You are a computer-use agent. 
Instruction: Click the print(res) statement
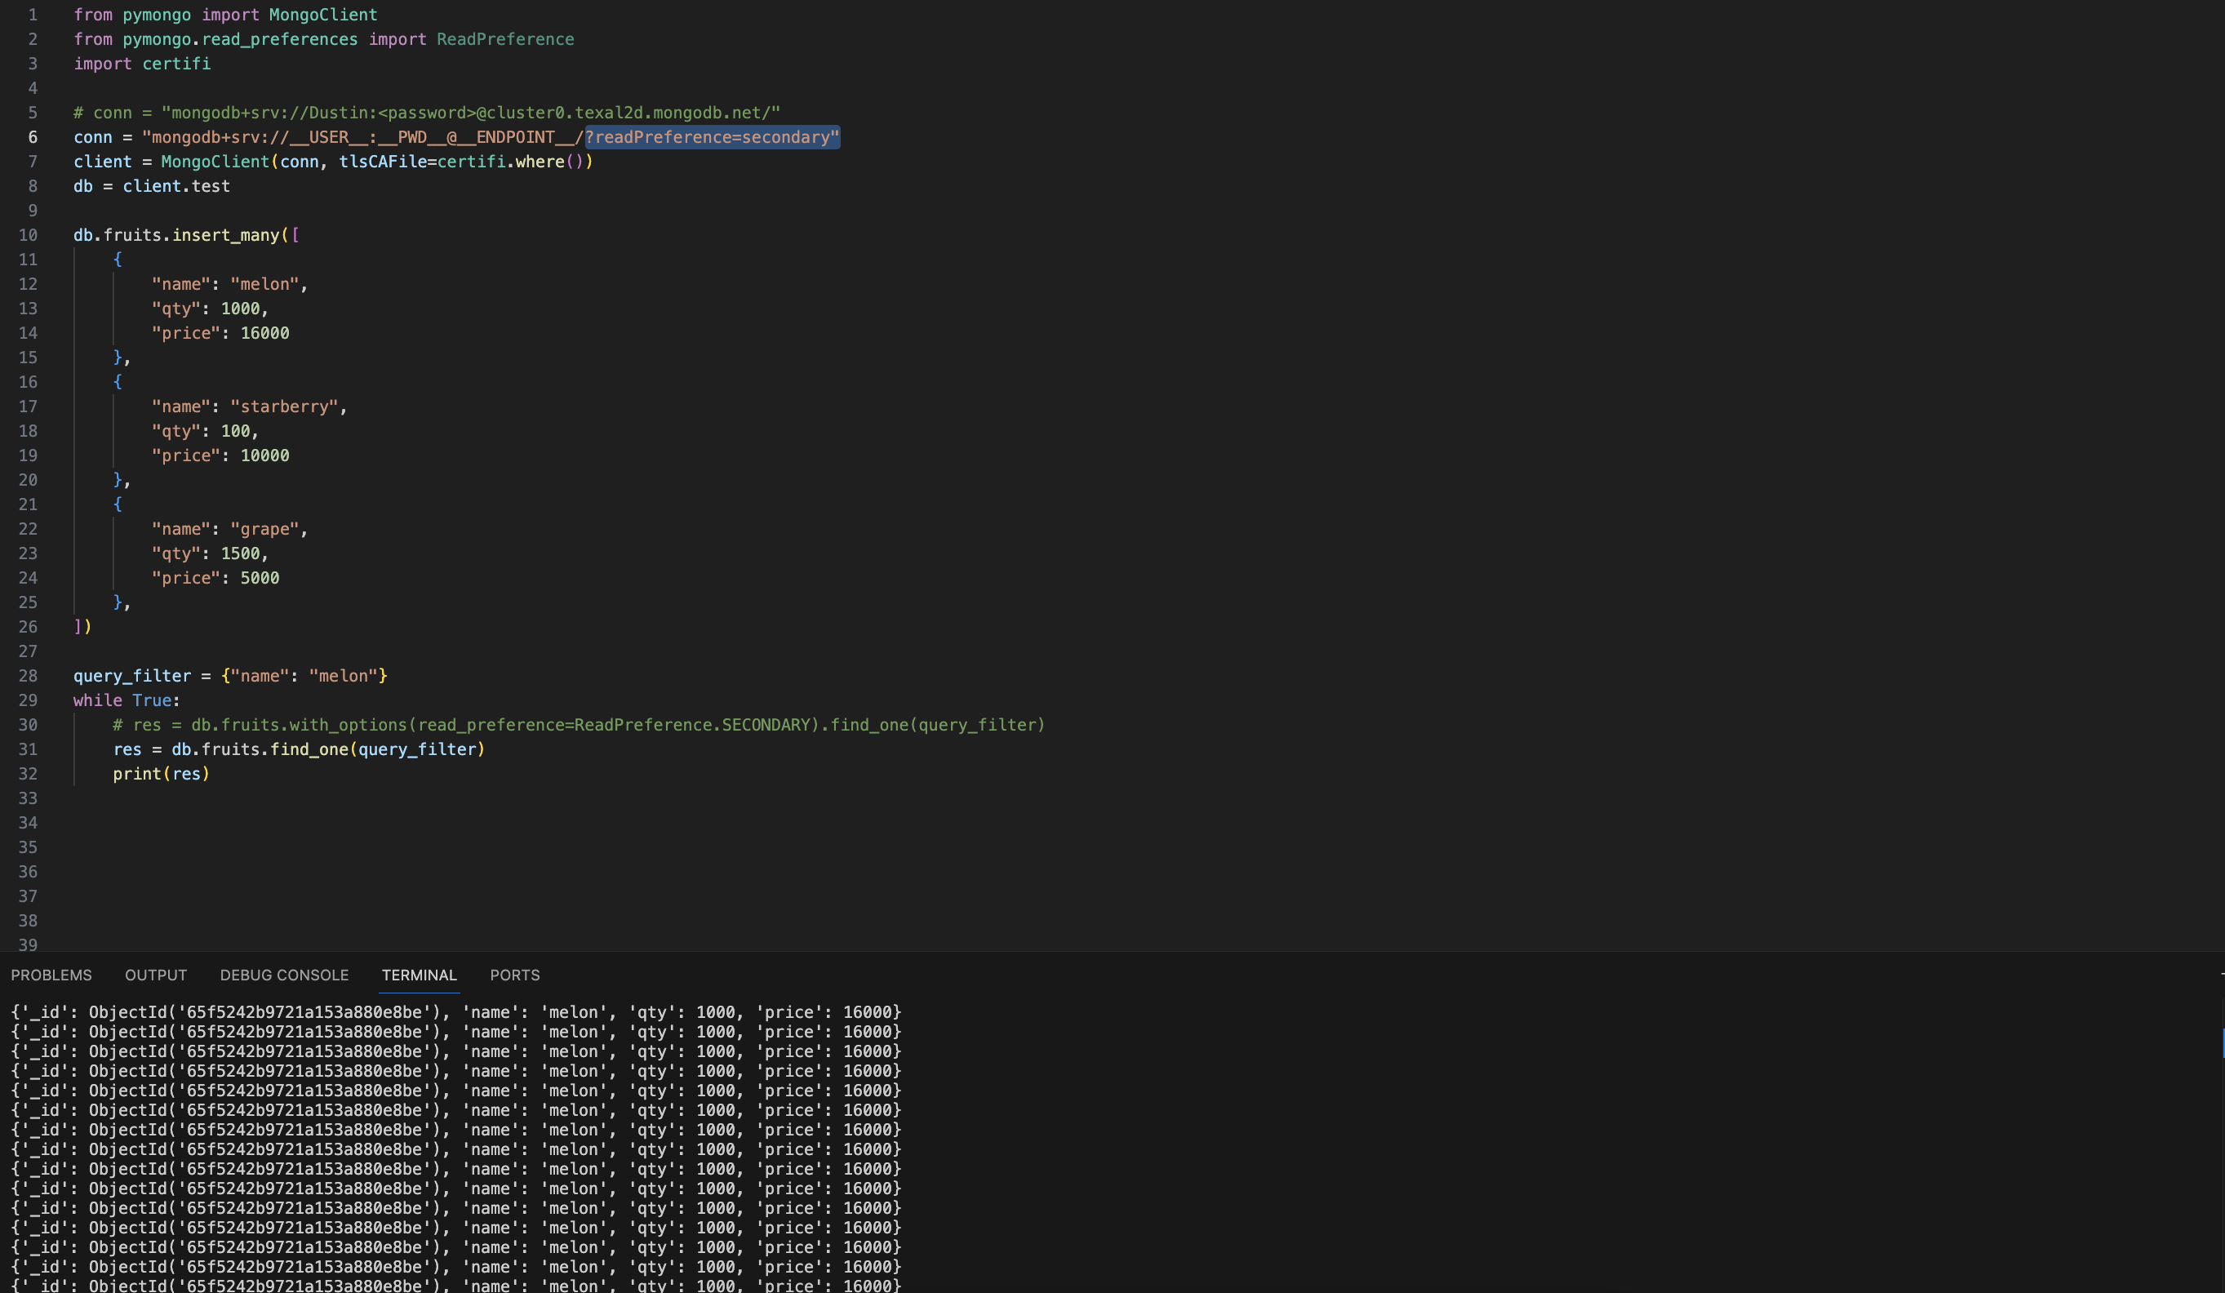[x=161, y=774]
